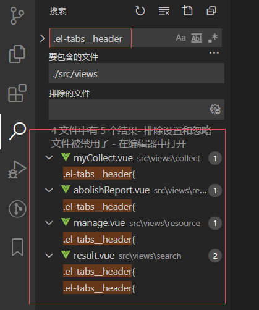Click the result count badge for myCollect.vue
The image size is (259, 310).
coord(215,158)
